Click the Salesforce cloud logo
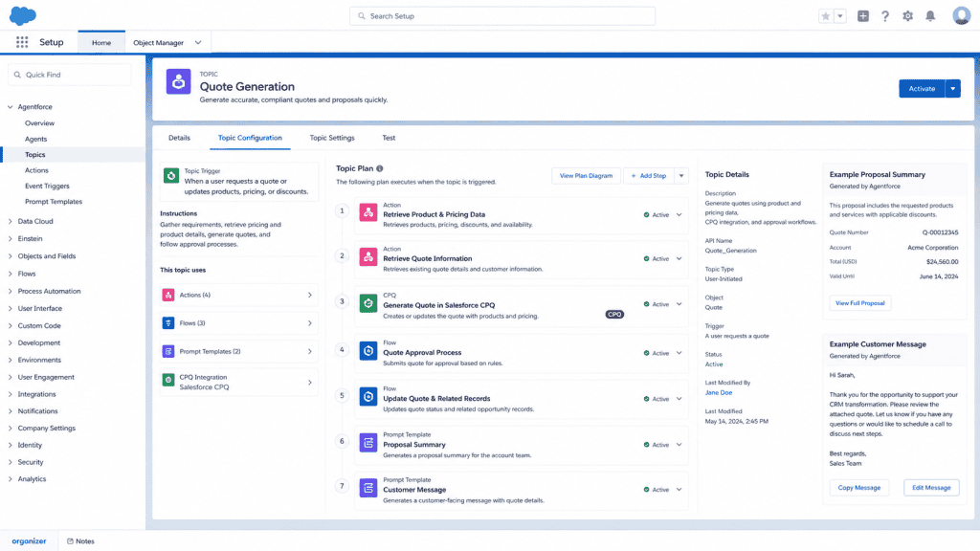This screenshot has height=551, width=980. tap(23, 15)
